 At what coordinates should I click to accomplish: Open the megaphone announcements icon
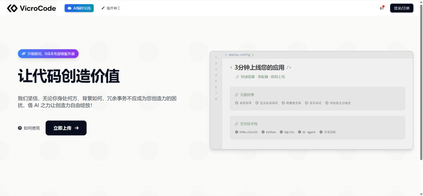(382, 8)
